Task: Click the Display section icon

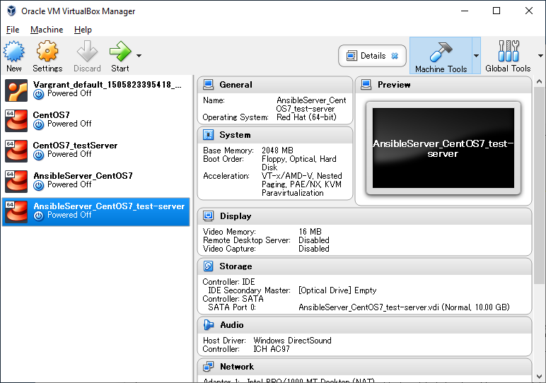Action: (208, 216)
